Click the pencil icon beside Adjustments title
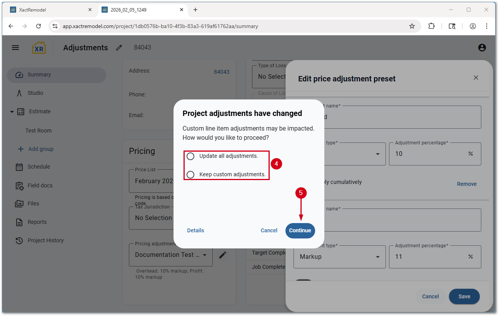This screenshot has height=316, width=499. 118,47
